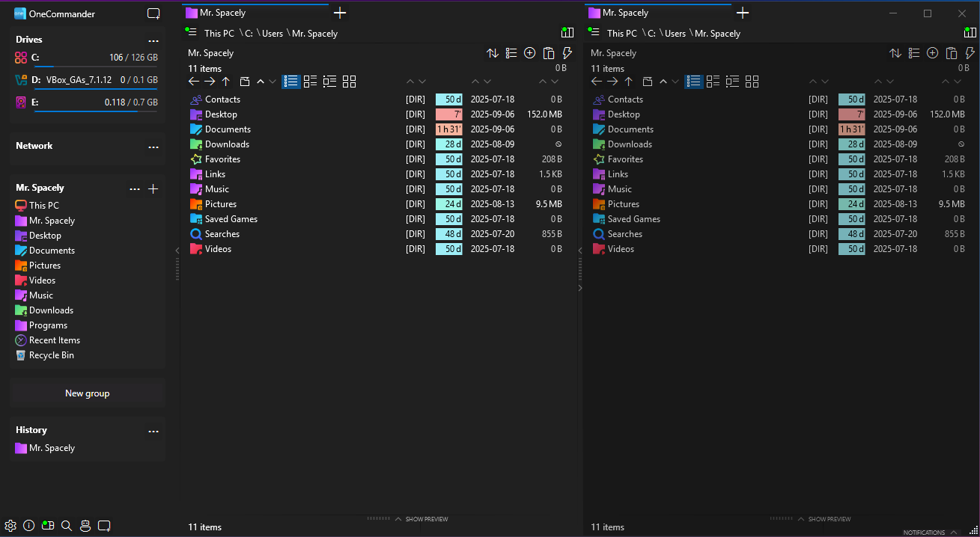Open the Network section ellipsis menu
Screen dimensions: 980x537
(153, 147)
